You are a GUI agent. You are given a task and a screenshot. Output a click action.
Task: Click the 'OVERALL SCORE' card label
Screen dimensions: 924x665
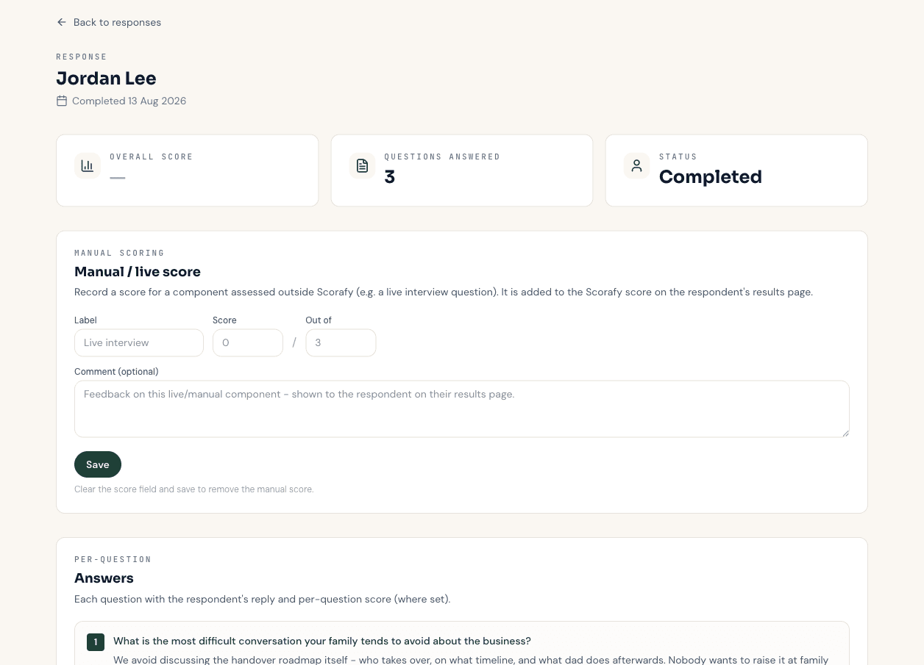pos(152,157)
